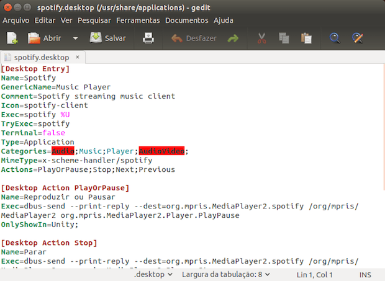385x281 pixels.
Task: Click 'Comment=Spotify streaming music client' line
Action: tap(88, 96)
